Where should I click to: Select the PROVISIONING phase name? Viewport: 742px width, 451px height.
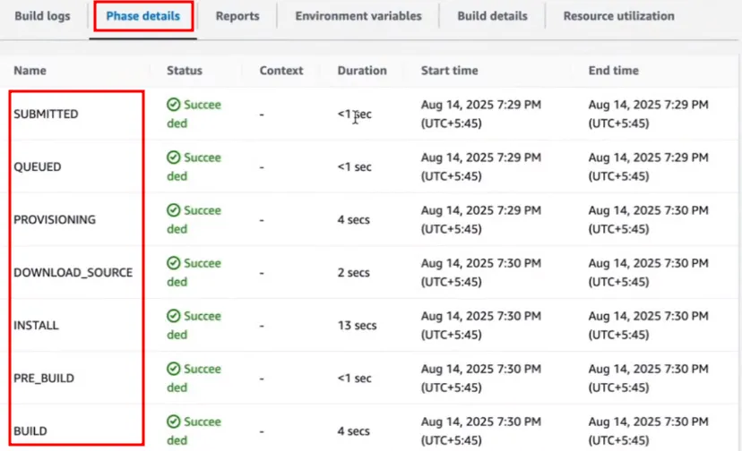pyautogui.click(x=55, y=220)
